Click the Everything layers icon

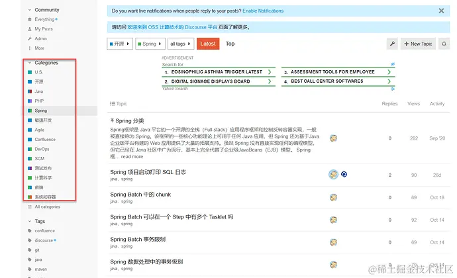click(x=29, y=19)
